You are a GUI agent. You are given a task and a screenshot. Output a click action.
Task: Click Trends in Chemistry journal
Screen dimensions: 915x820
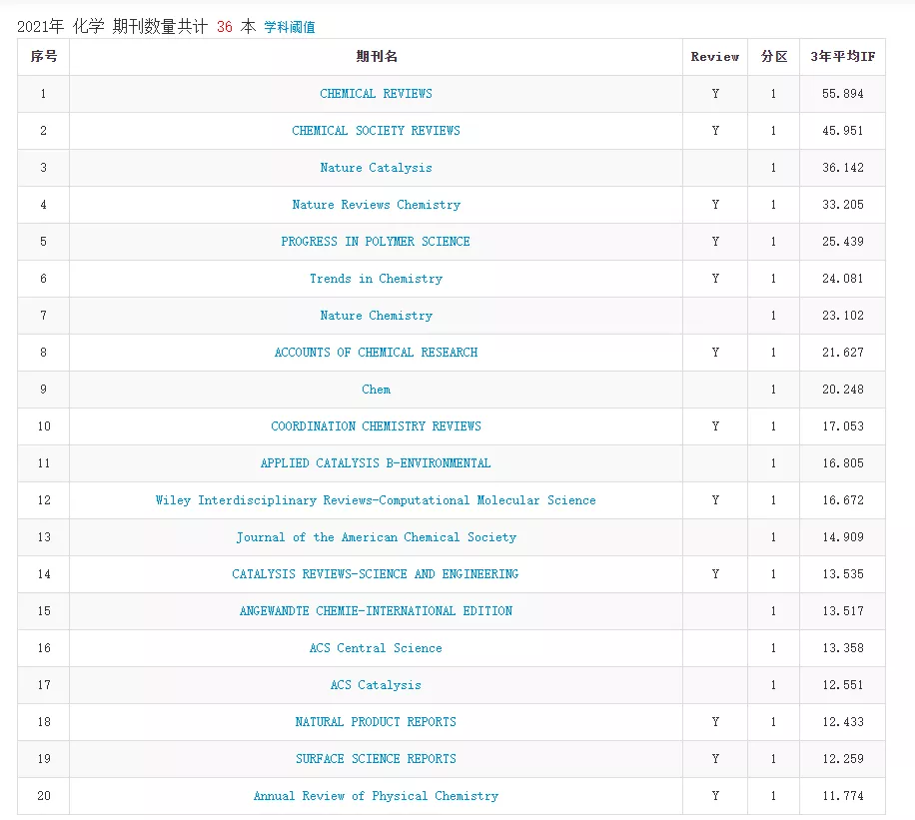pyautogui.click(x=376, y=279)
